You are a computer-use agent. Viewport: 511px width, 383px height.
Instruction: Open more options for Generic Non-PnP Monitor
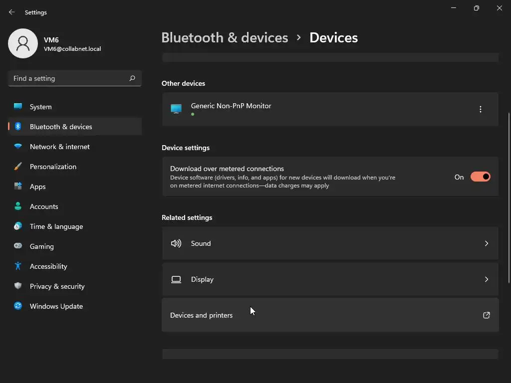click(481, 109)
